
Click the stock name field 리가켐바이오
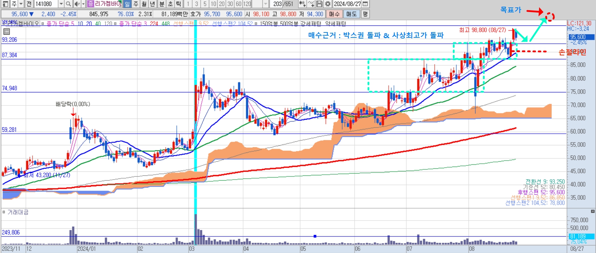point(108,4)
